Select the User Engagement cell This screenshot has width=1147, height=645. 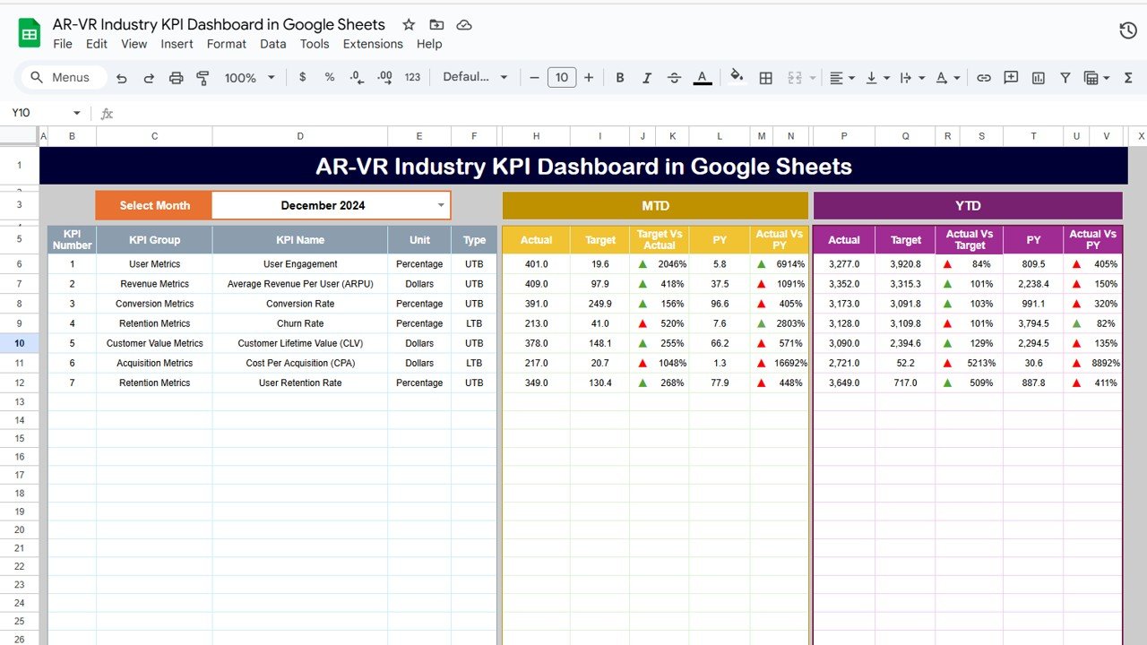(300, 264)
